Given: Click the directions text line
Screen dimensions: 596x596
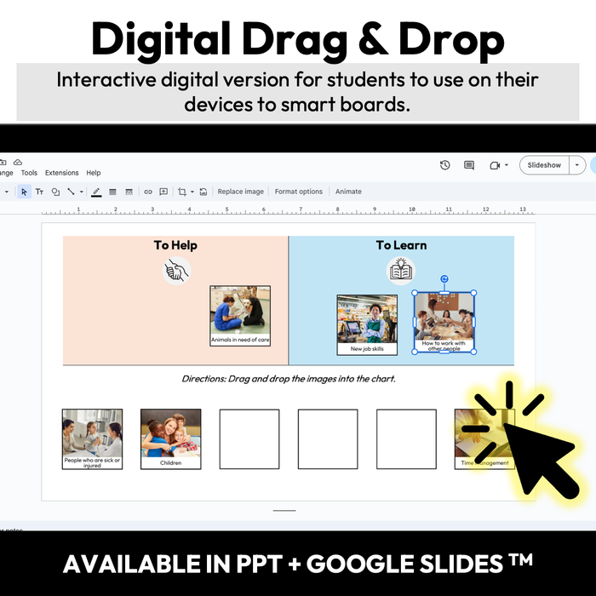Looking at the screenshot, I should click(289, 379).
